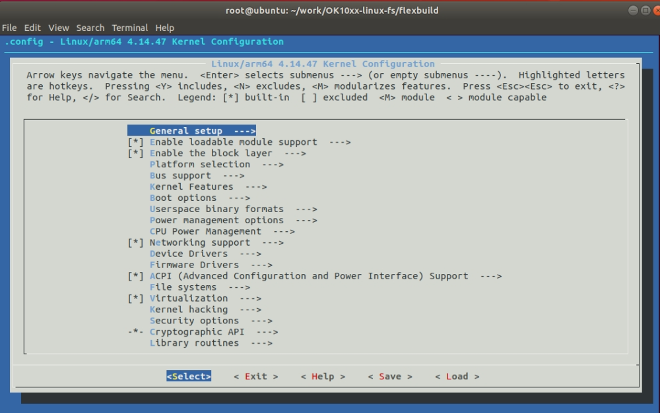Select the Cryptographic API entry
The image size is (660, 413).
[x=213, y=332]
